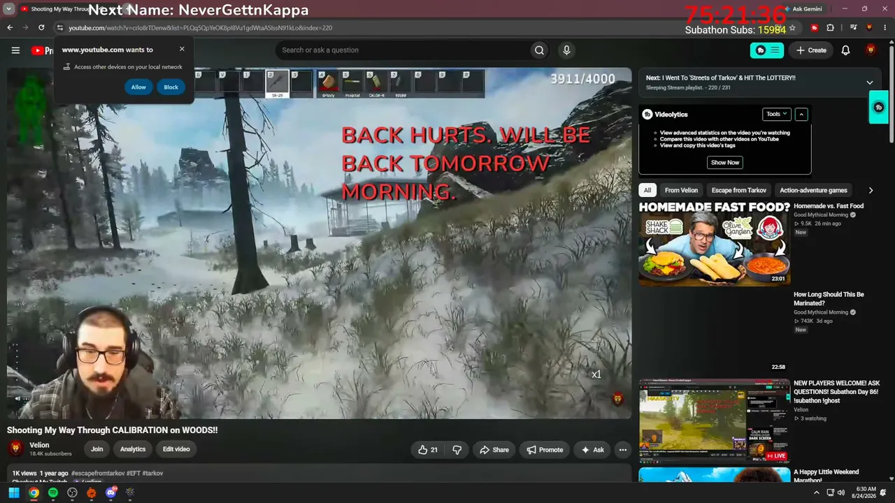The image size is (895, 503).
Task: Share this video
Action: (494, 450)
